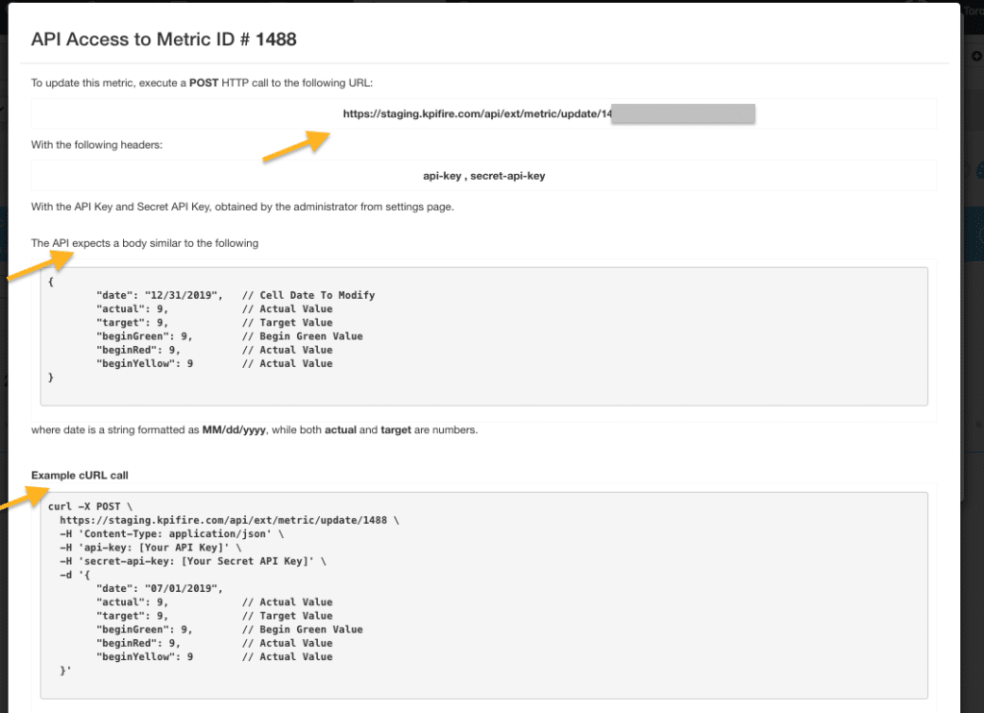Click the plus icon behind the dialog
This screenshot has width=984, height=713.
click(977, 56)
